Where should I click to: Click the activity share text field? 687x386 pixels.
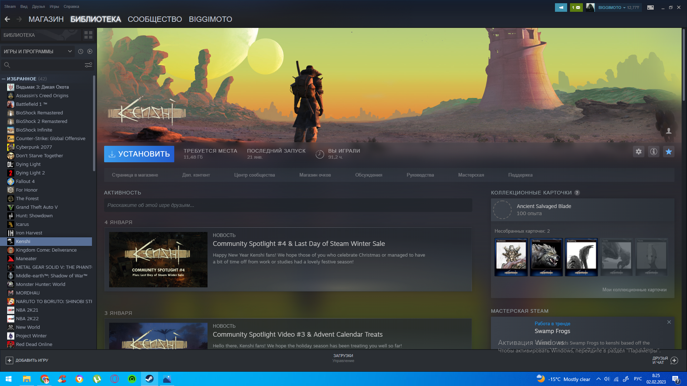tap(288, 205)
